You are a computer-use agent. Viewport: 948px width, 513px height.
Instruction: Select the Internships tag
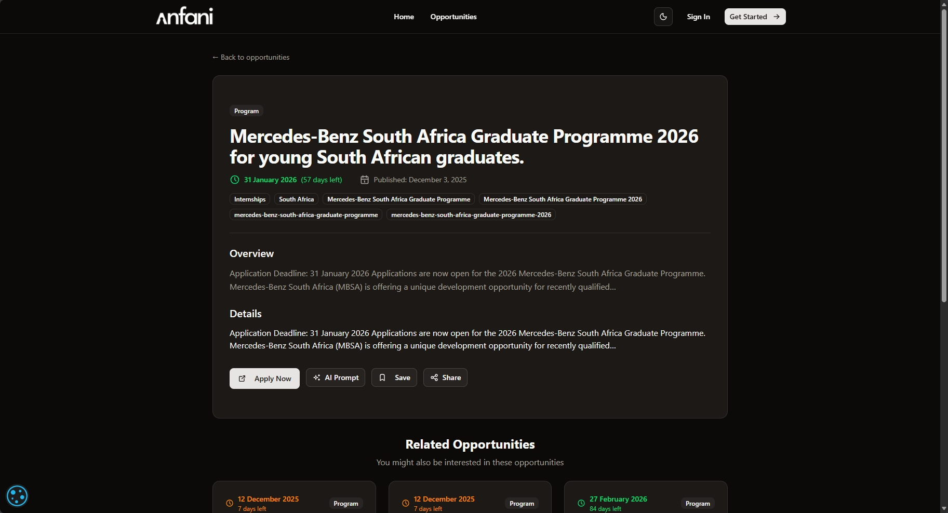pos(250,199)
